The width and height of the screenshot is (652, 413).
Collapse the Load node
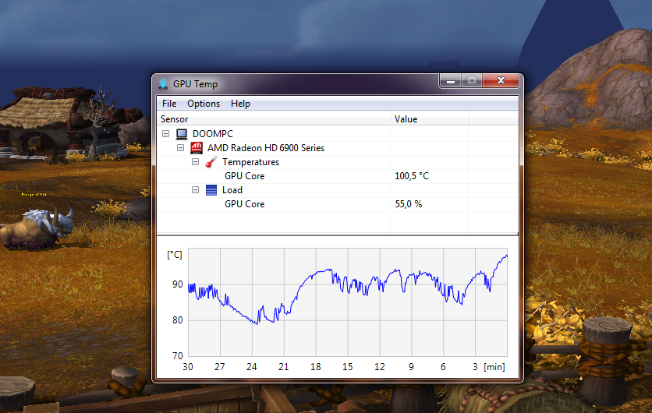[196, 190]
